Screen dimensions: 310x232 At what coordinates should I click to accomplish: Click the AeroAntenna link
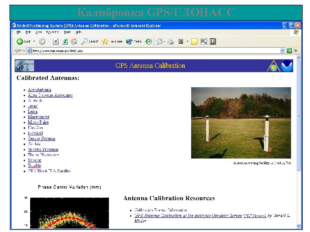coord(40,90)
